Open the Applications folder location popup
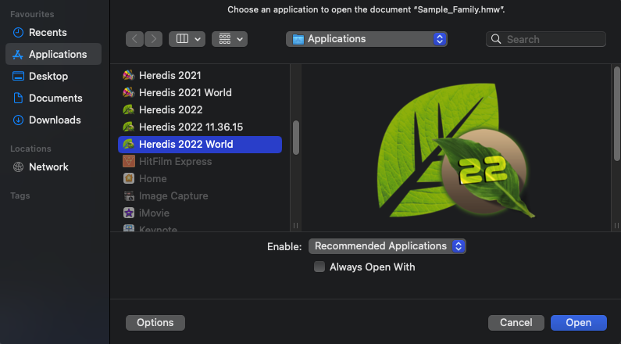The height and width of the screenshot is (344, 621). (366, 39)
